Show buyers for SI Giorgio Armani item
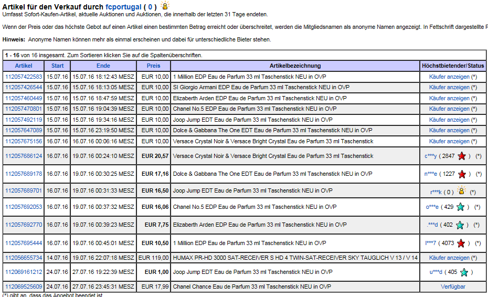 (449, 87)
